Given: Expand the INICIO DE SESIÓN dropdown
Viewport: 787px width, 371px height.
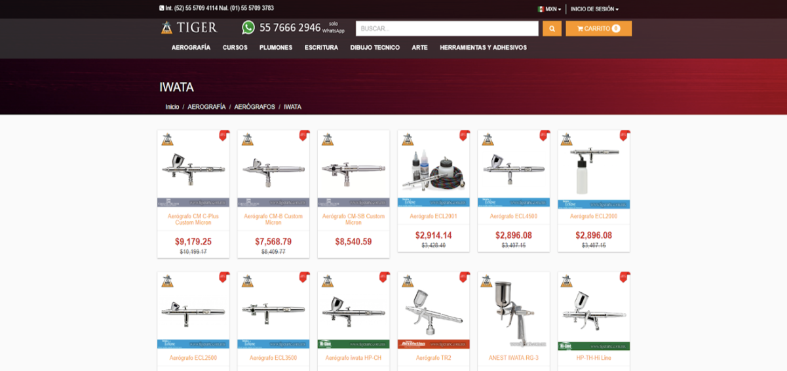Looking at the screenshot, I should click(594, 9).
